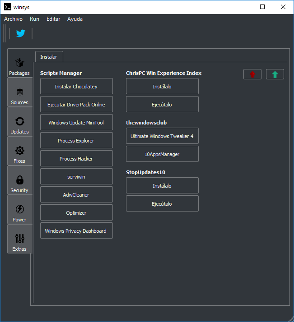Click the Twitter bird icon in toolbar
Screen dimensions: 294x322
pyautogui.click(x=21, y=33)
